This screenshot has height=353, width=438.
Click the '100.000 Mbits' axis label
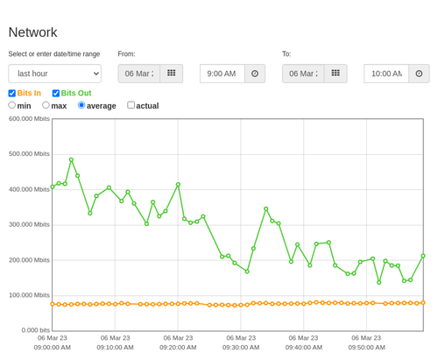click(29, 295)
